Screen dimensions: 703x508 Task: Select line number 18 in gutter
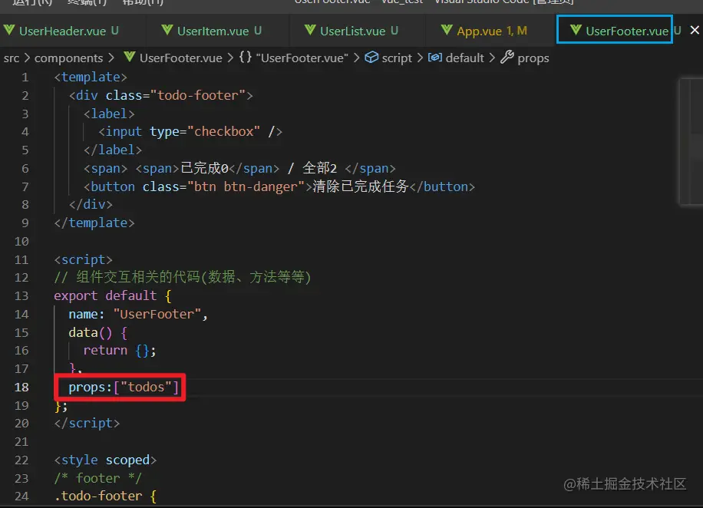21,388
